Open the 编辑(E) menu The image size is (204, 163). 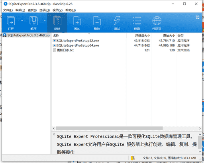[x=20, y=10]
